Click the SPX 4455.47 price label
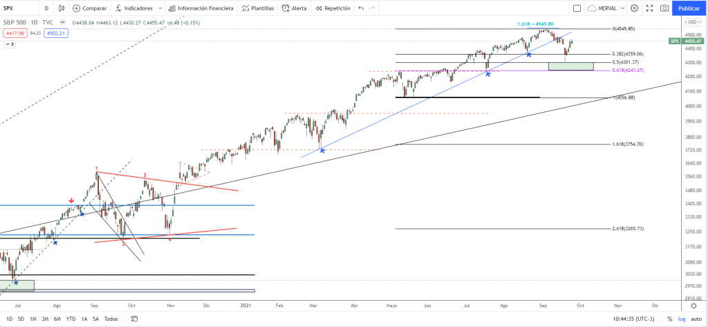 686,41
